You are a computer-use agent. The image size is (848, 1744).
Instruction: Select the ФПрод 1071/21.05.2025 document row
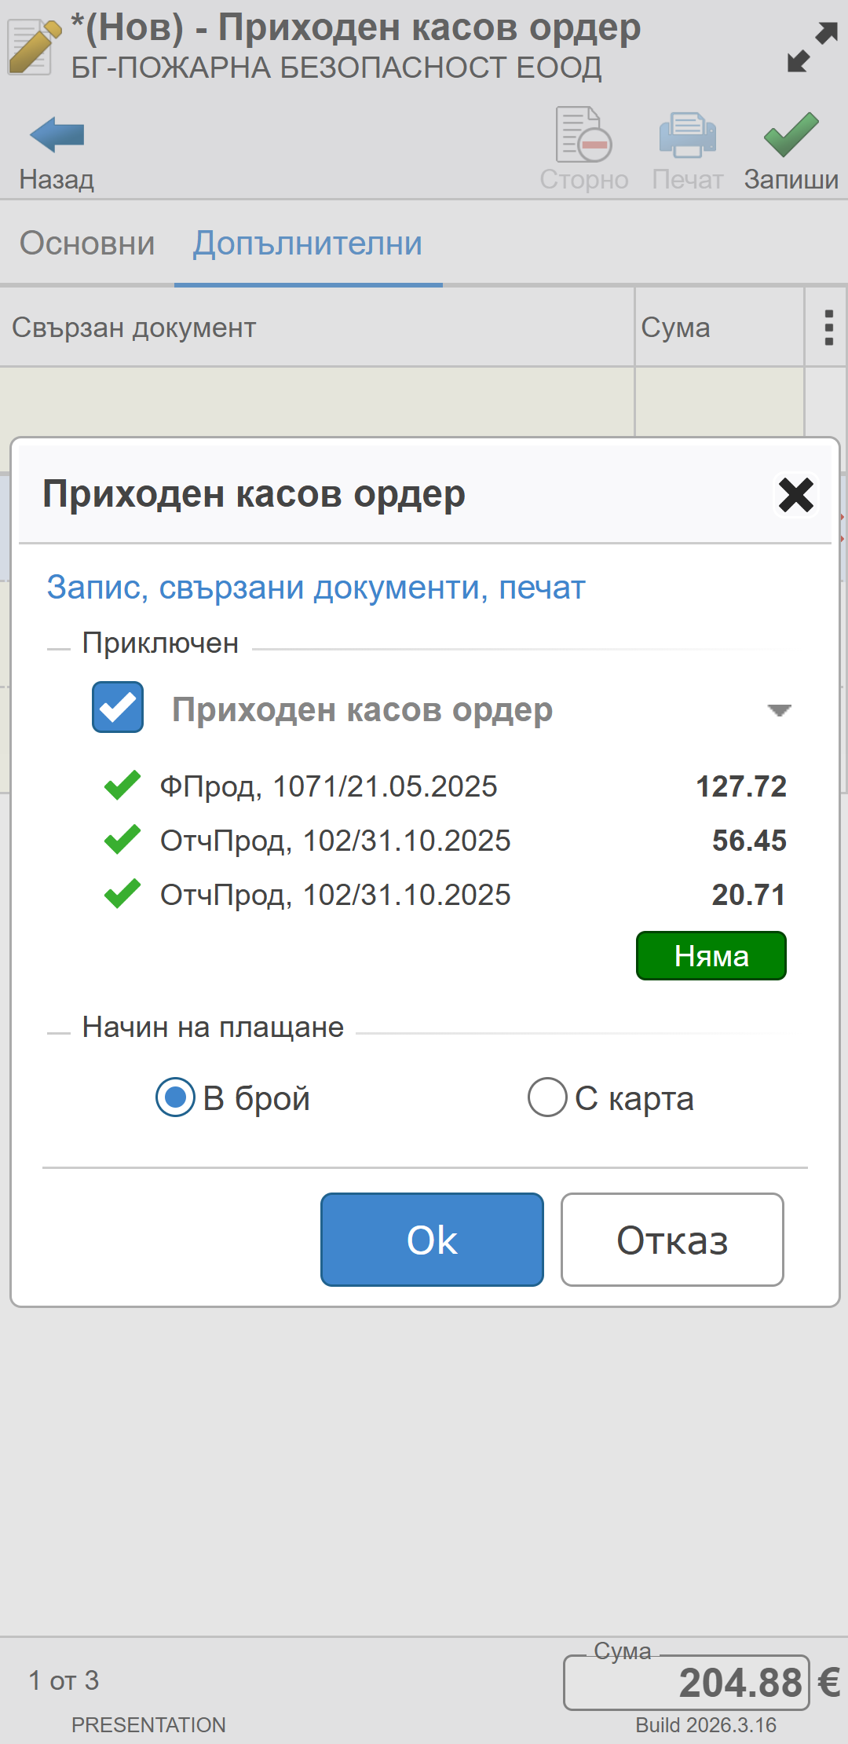click(328, 786)
